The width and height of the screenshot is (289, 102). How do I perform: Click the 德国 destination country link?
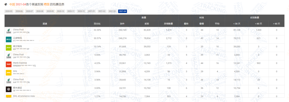(47, 4)
